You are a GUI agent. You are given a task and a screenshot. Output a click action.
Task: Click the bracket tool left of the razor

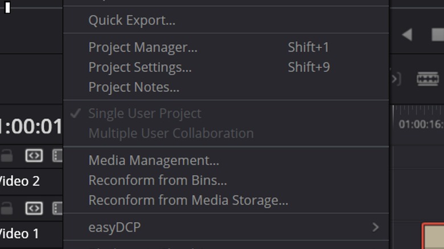click(x=396, y=78)
